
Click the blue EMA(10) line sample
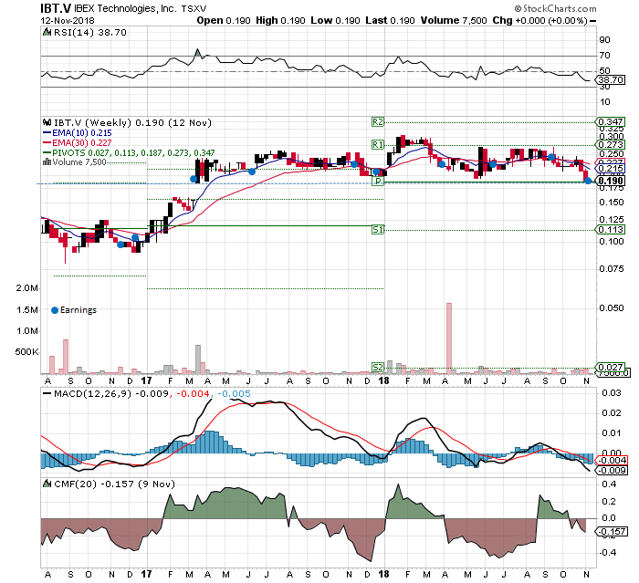point(47,133)
